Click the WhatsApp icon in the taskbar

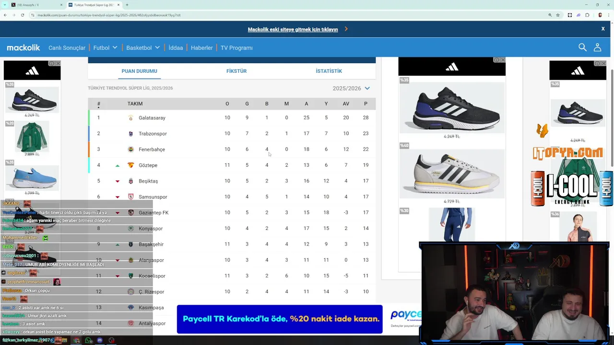pos(88,341)
